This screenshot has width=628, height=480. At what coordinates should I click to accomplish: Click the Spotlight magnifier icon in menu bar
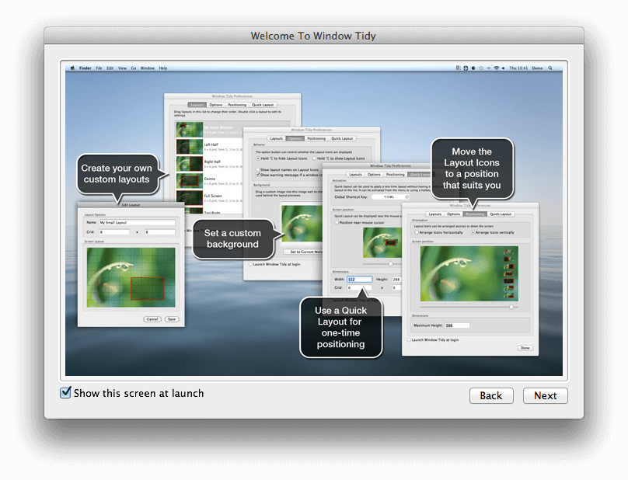(550, 68)
